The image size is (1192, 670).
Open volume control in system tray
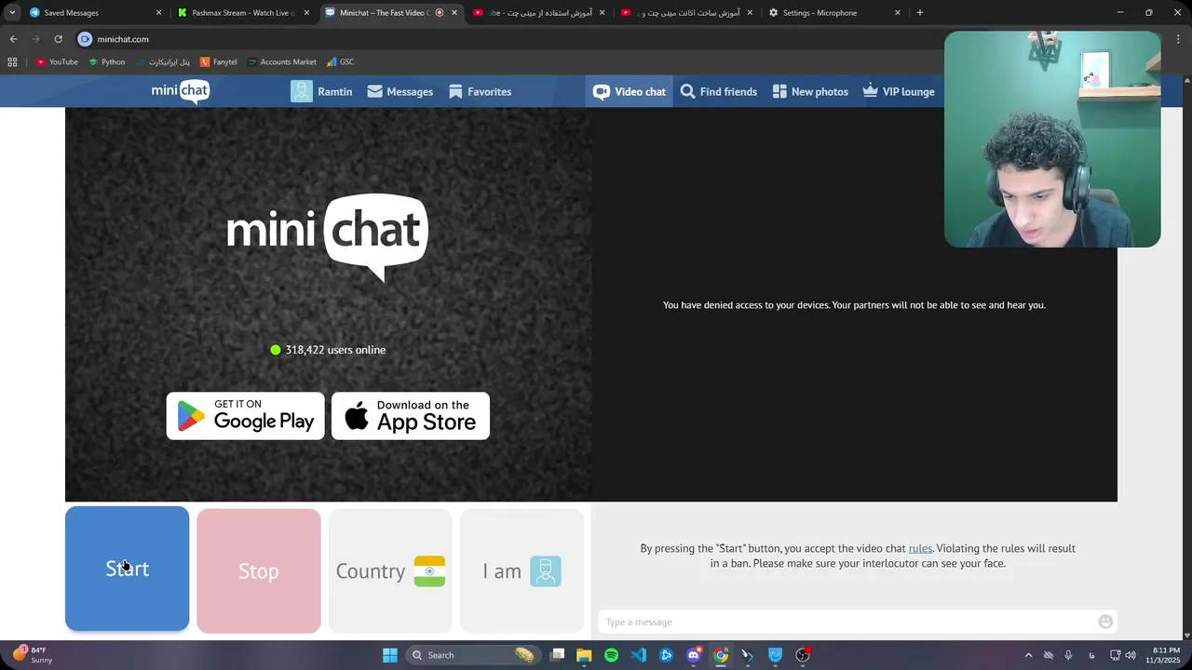click(1131, 655)
